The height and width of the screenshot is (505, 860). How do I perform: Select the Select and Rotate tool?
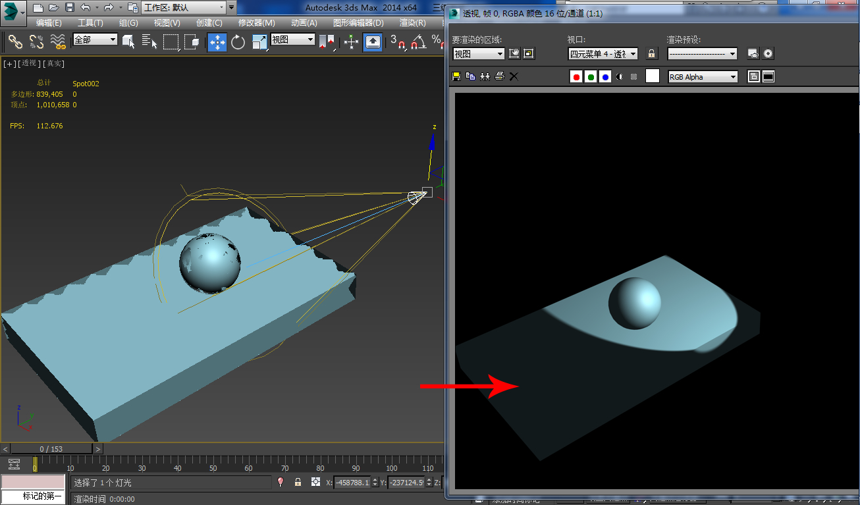click(x=238, y=42)
